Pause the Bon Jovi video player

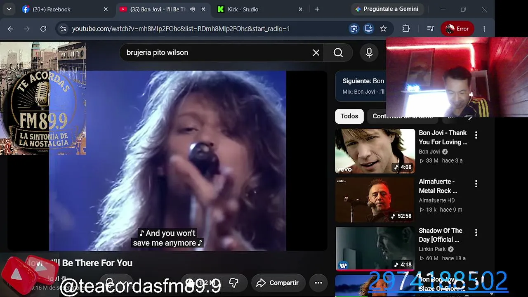(x=167, y=161)
